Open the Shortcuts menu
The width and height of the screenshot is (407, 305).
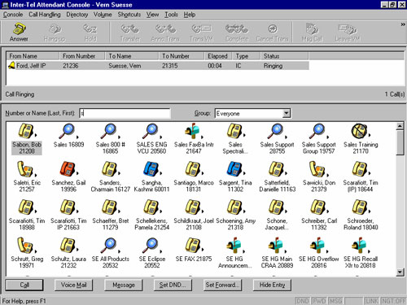[x=129, y=15]
